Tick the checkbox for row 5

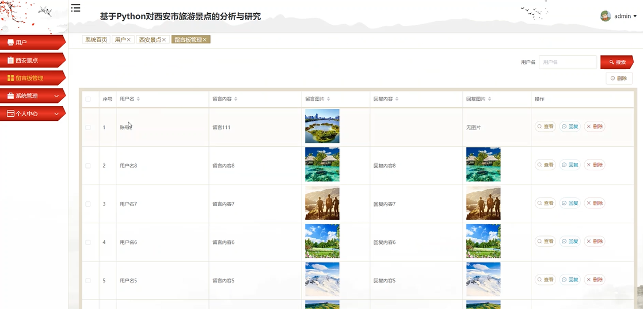tap(87, 281)
